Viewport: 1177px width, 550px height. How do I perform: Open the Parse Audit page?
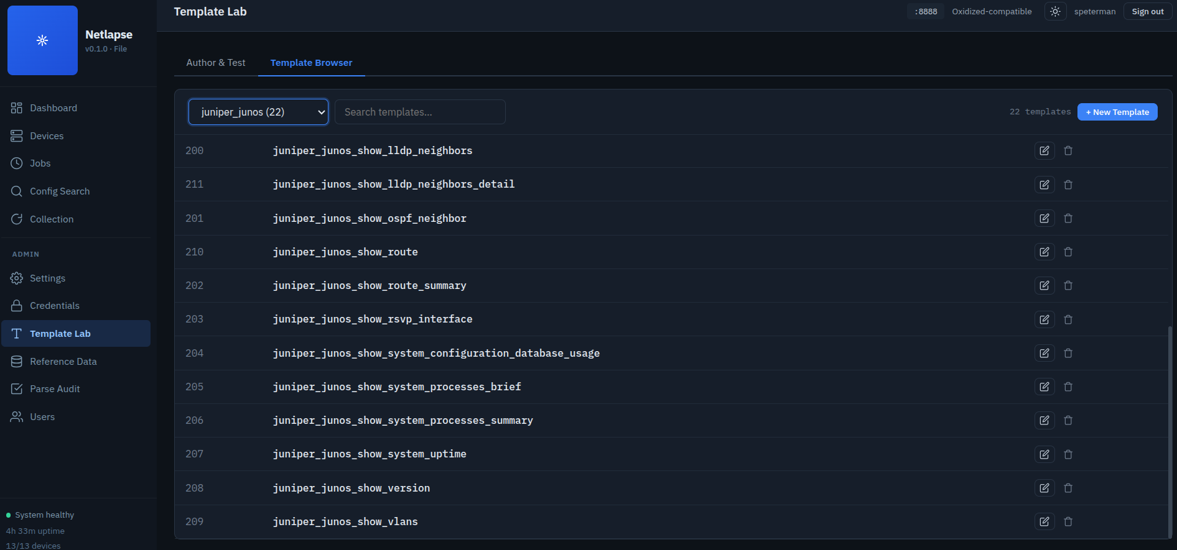76,389
